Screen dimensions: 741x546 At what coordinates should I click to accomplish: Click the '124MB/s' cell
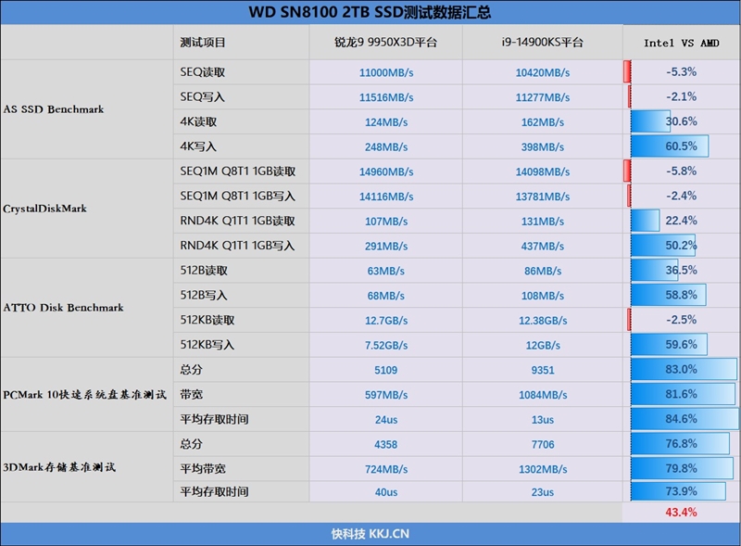click(x=386, y=122)
